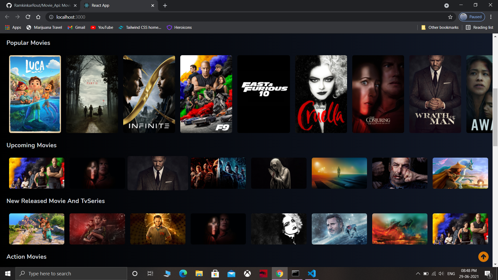The height and width of the screenshot is (280, 498).
Task: Open Visual Studio Code from the taskbar
Action: point(312,274)
